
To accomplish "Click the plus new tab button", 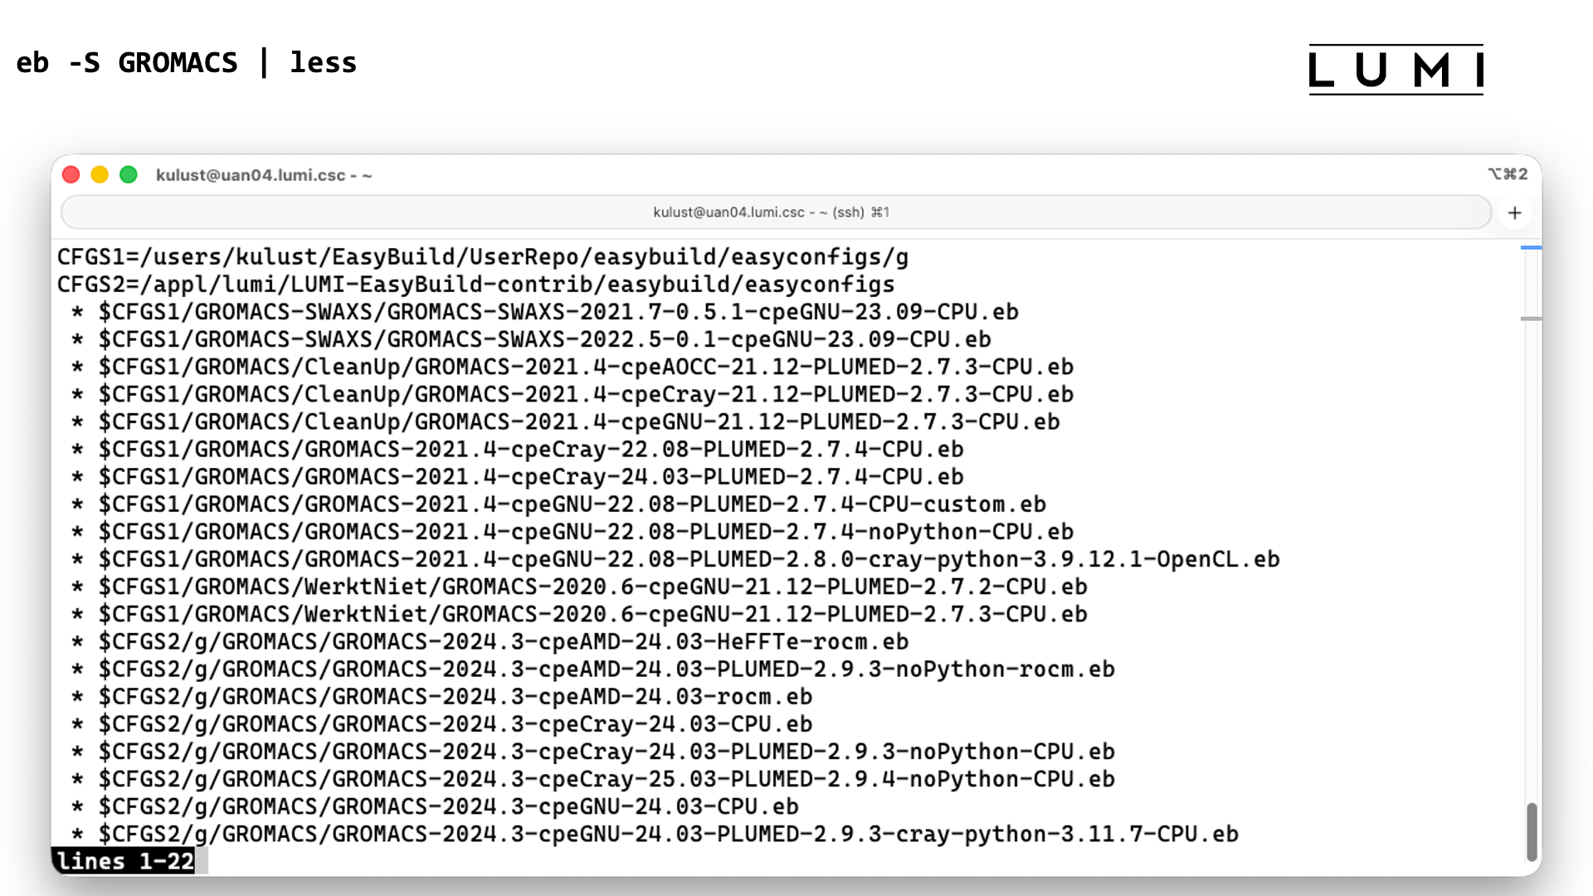I will click(1514, 213).
